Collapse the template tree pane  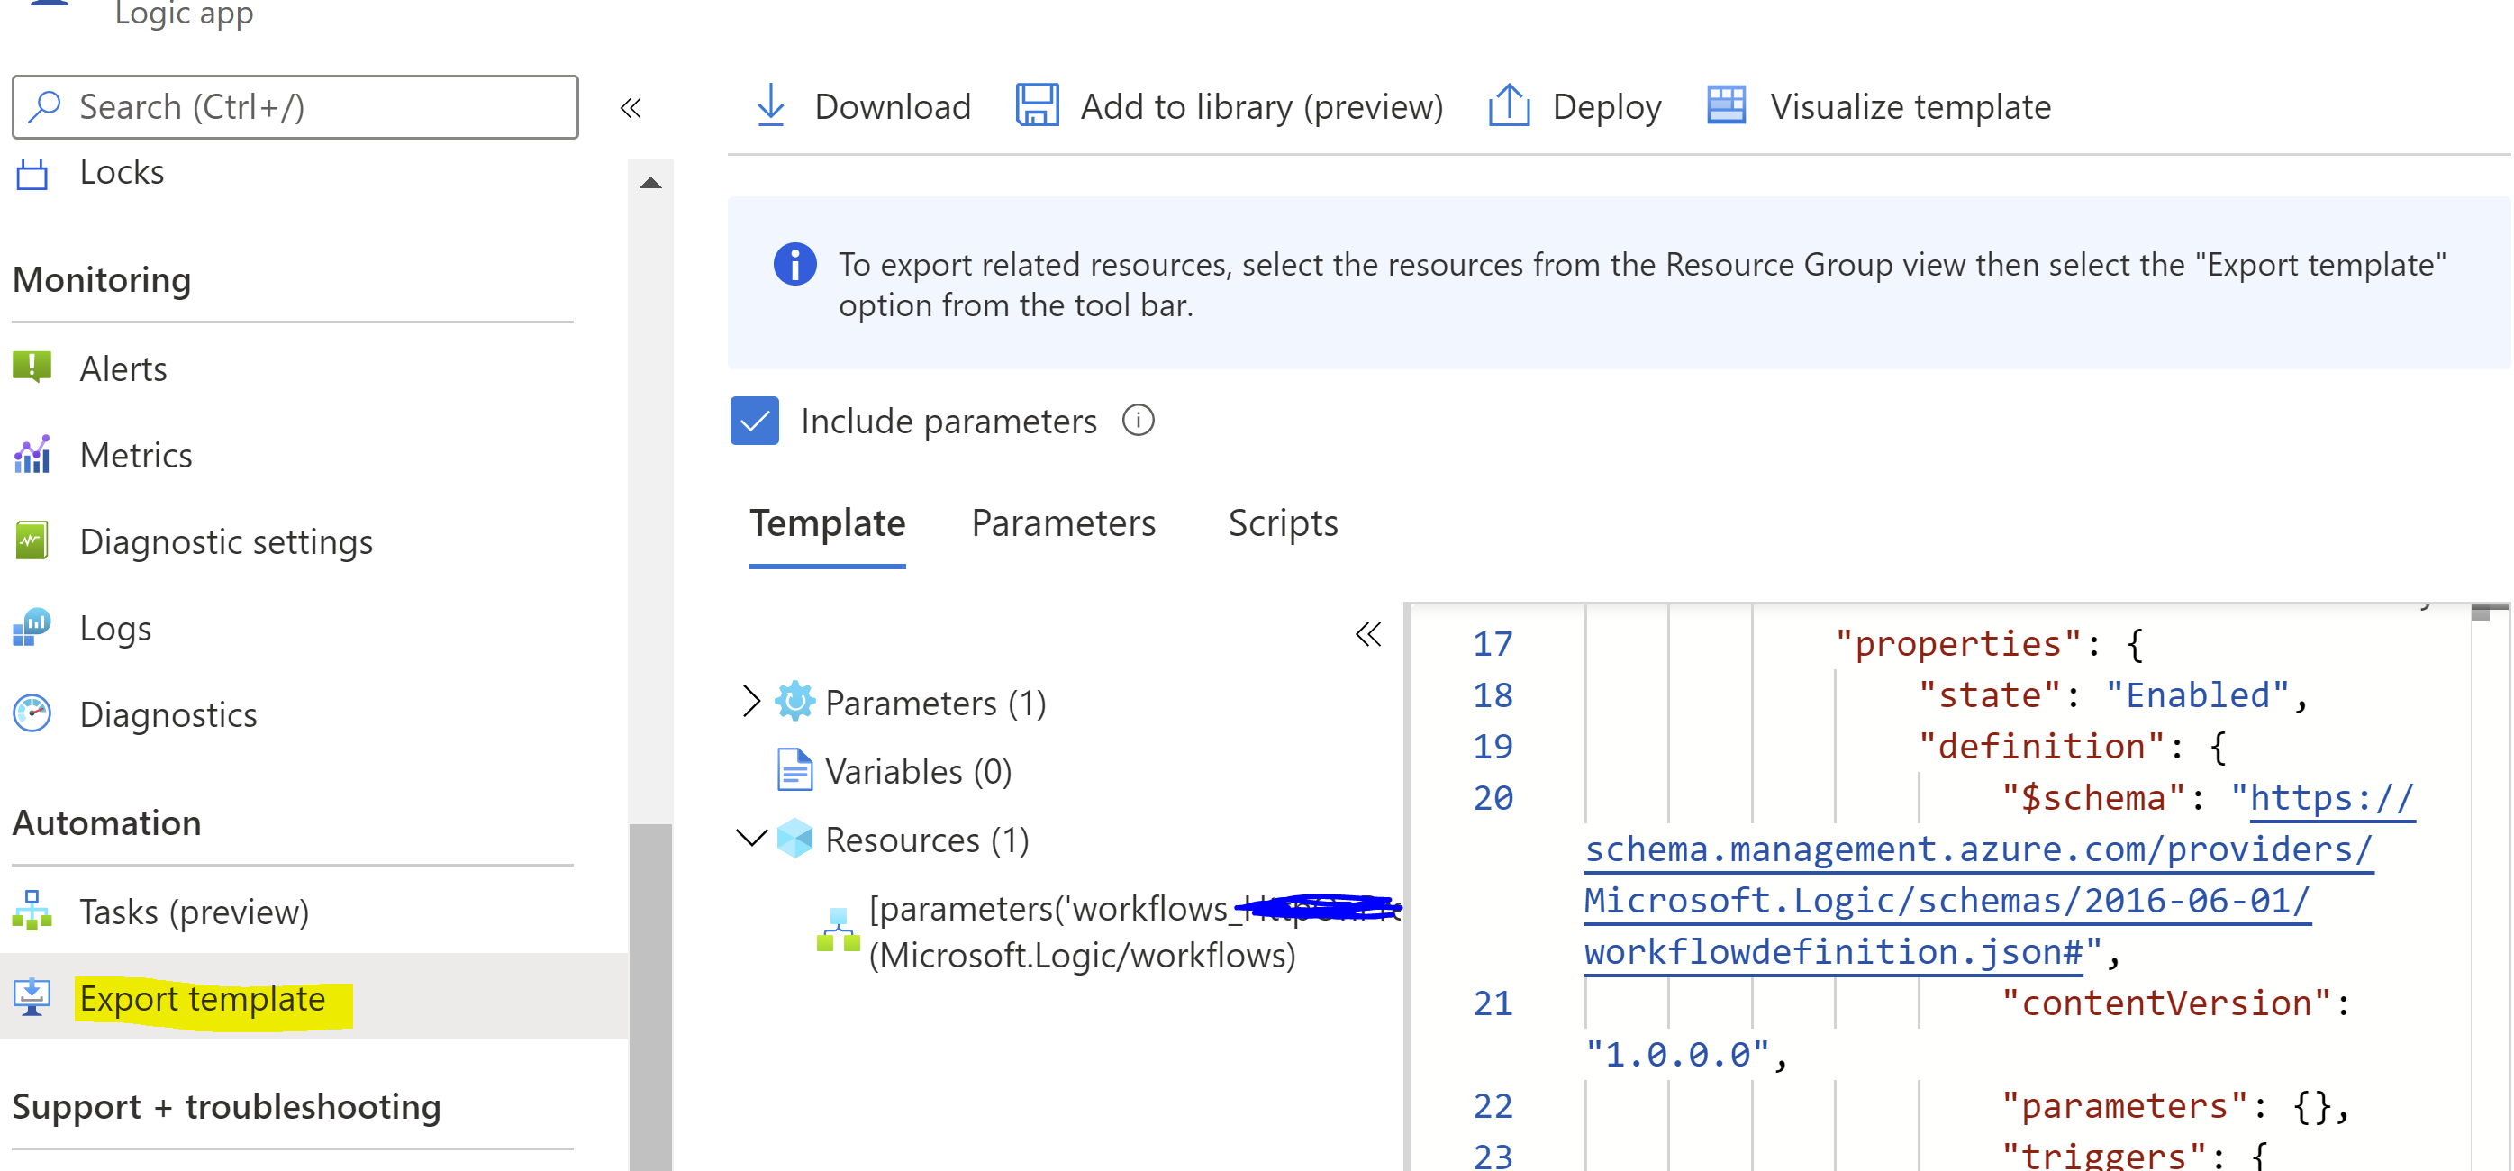[1367, 635]
